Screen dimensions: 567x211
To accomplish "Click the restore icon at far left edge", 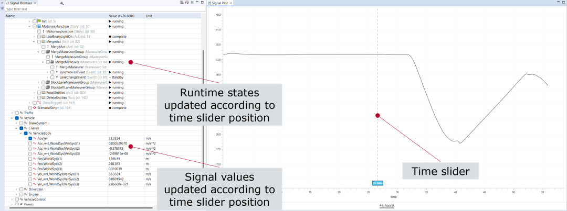I will (x=2, y=3).
